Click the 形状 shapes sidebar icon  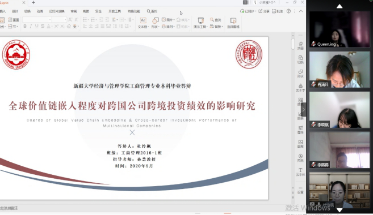coord(300,74)
